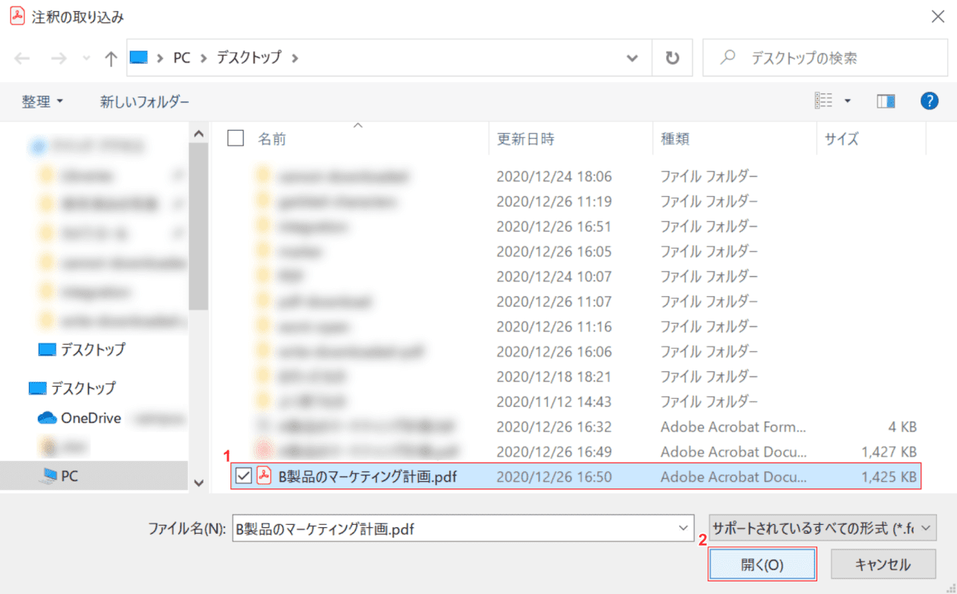Image resolution: width=957 pixels, height=594 pixels.
Task: Close the 注釈の取り込み dialog
Action: tap(938, 18)
